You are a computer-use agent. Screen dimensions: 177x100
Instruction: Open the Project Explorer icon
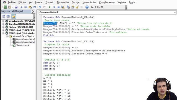click(68, 7)
